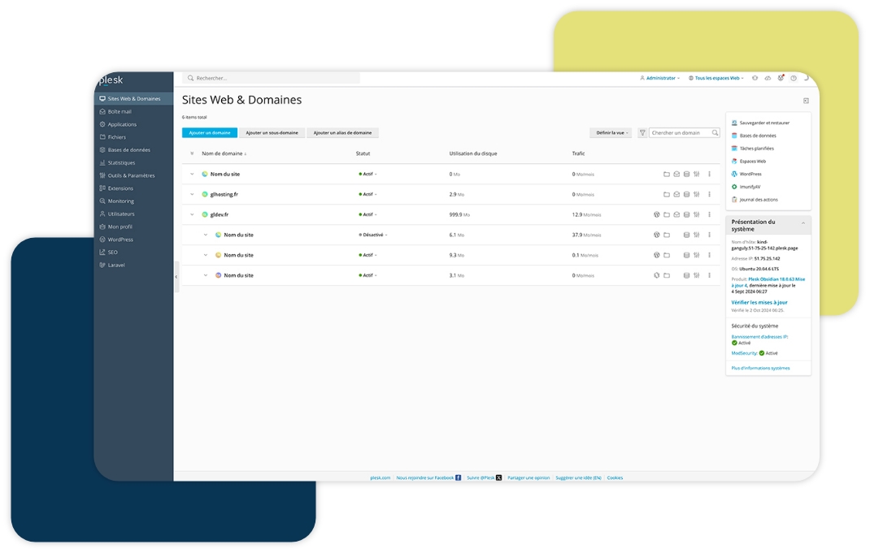This screenshot has height=553, width=870.
Task: Open the Définir la vue dropdown
Action: click(612, 133)
